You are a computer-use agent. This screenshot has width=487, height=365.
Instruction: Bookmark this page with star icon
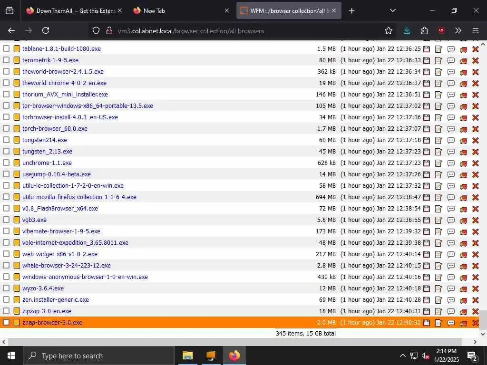pyautogui.click(x=388, y=30)
